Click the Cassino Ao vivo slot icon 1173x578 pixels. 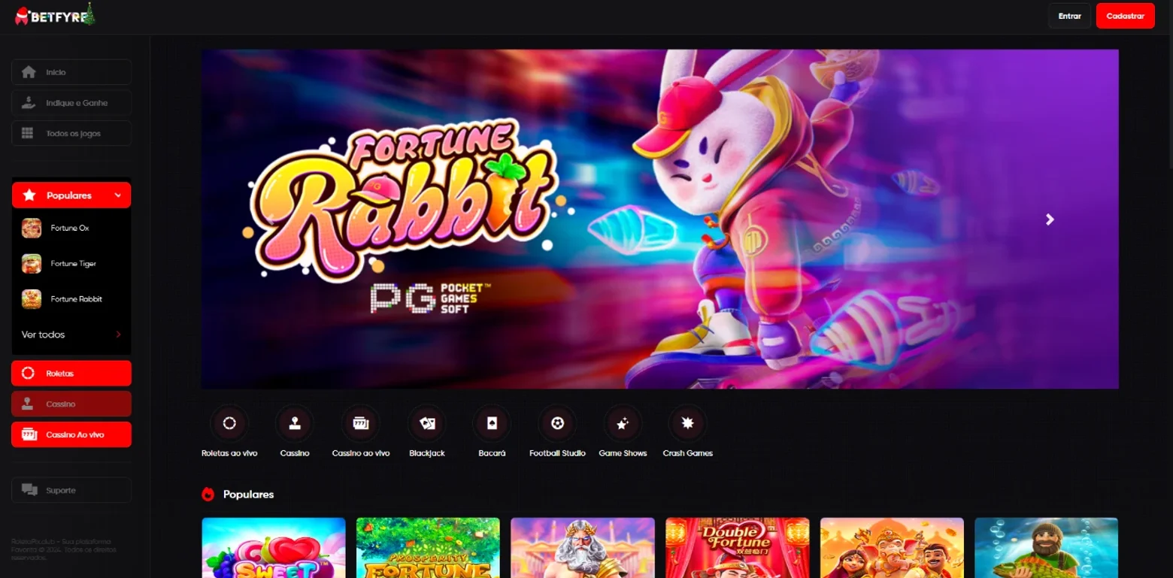[29, 434]
